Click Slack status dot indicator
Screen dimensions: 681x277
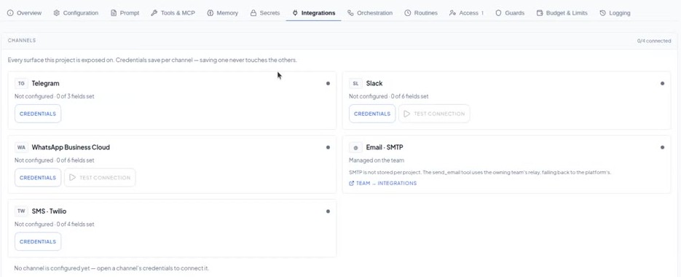[x=662, y=84]
